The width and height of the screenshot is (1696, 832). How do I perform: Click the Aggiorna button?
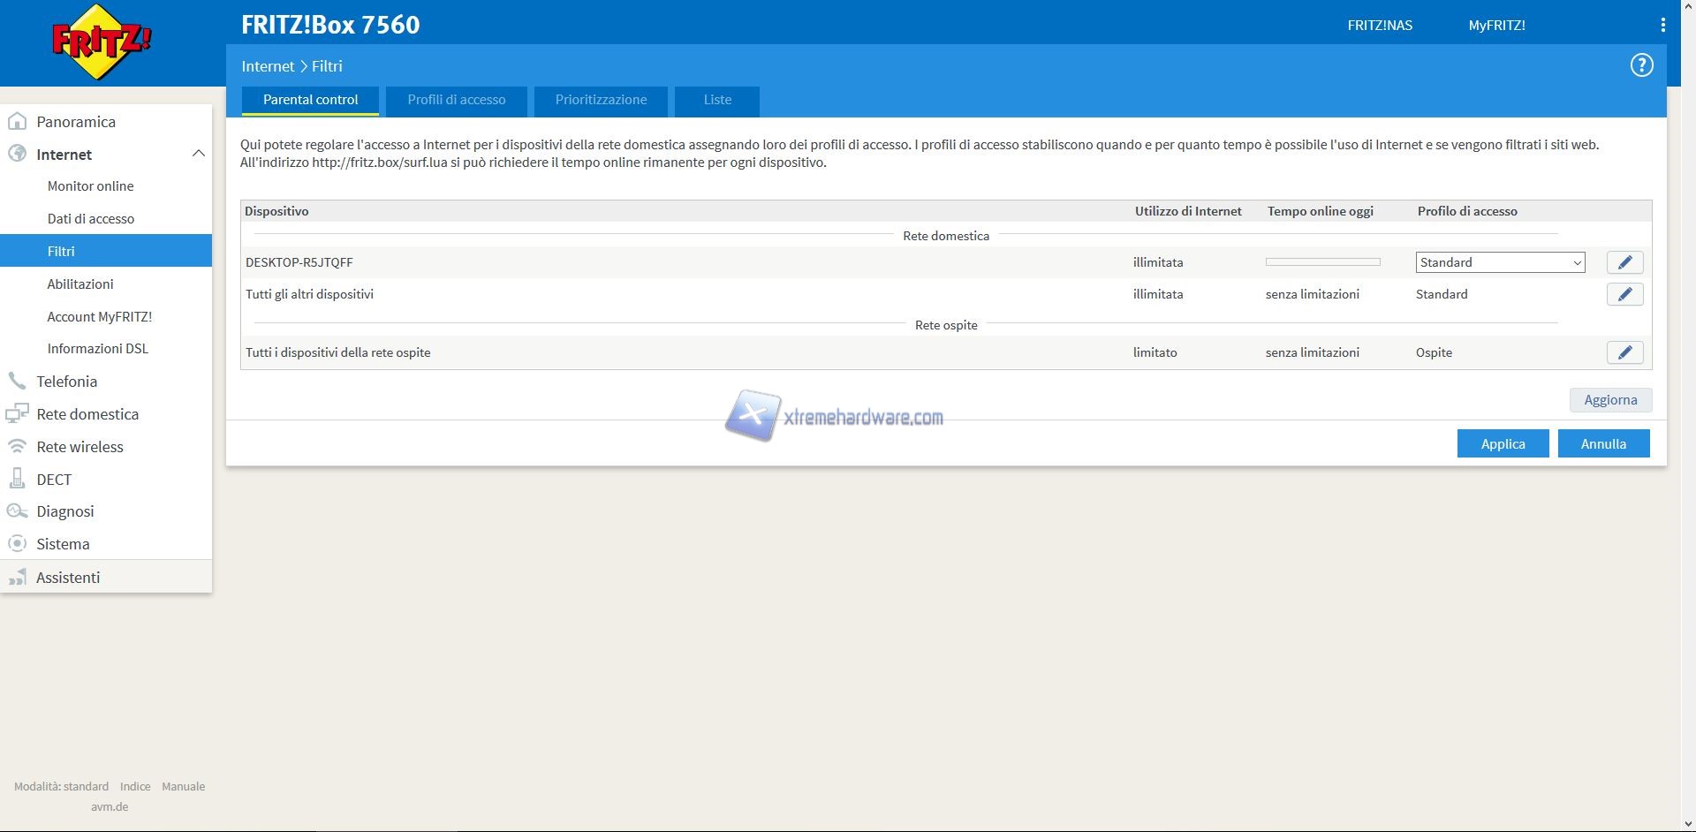click(1609, 400)
